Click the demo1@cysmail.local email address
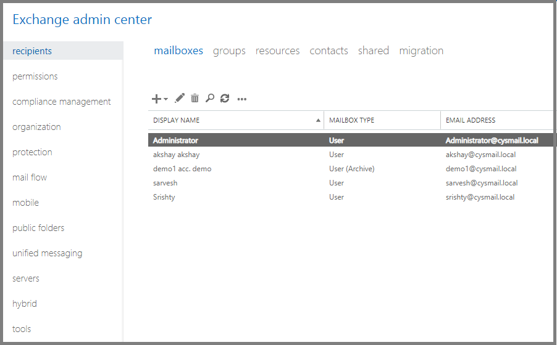The image size is (557, 345). 481,169
